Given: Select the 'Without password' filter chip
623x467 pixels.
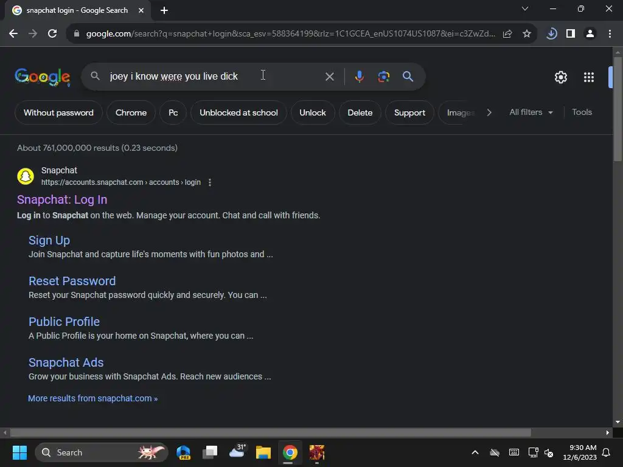Looking at the screenshot, I should point(58,112).
